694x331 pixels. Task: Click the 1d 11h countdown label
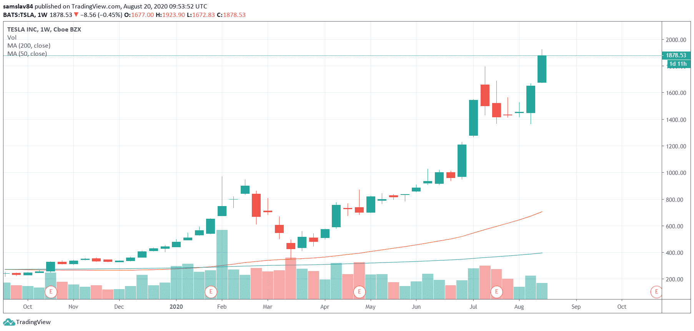(x=677, y=64)
